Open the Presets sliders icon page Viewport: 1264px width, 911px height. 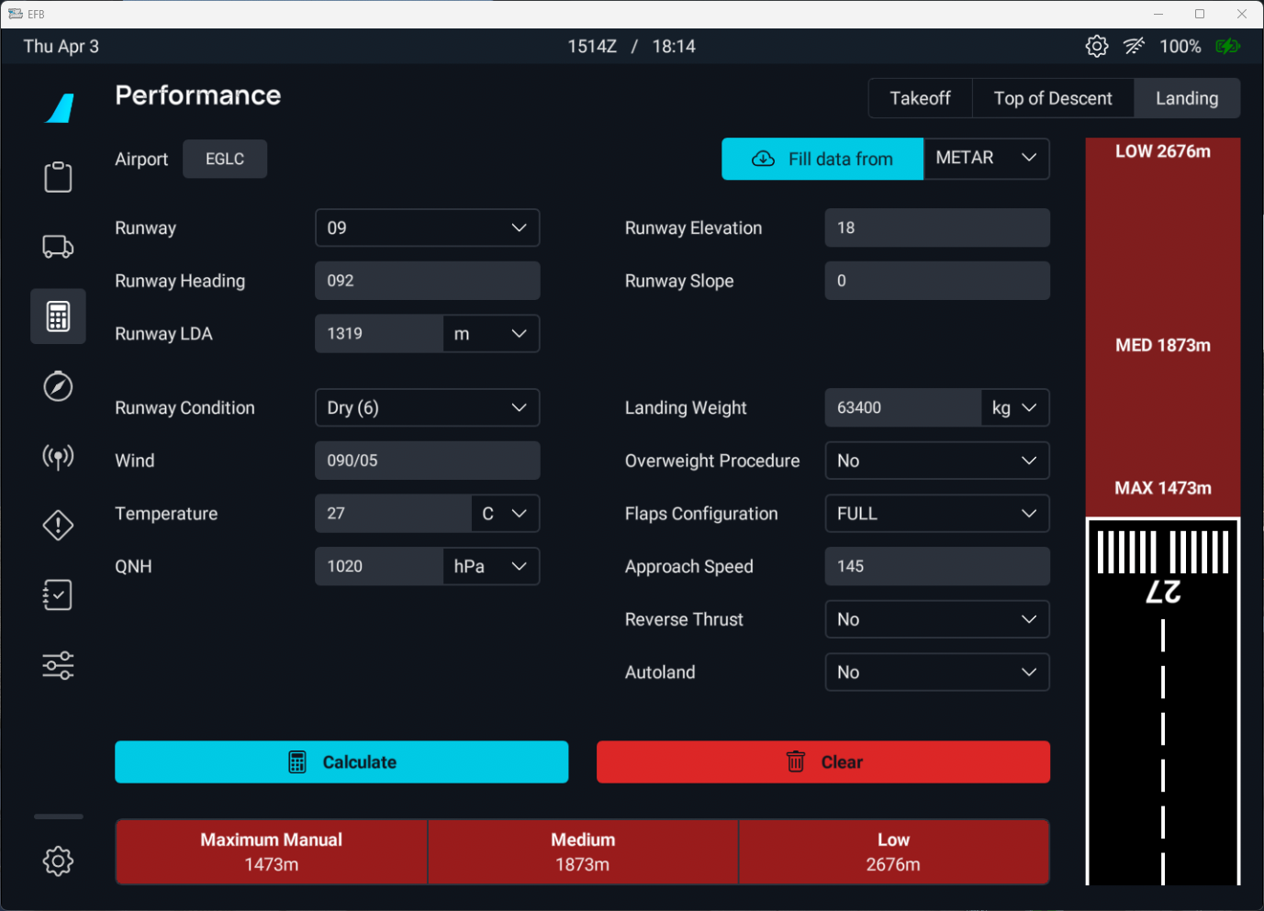tap(58, 665)
